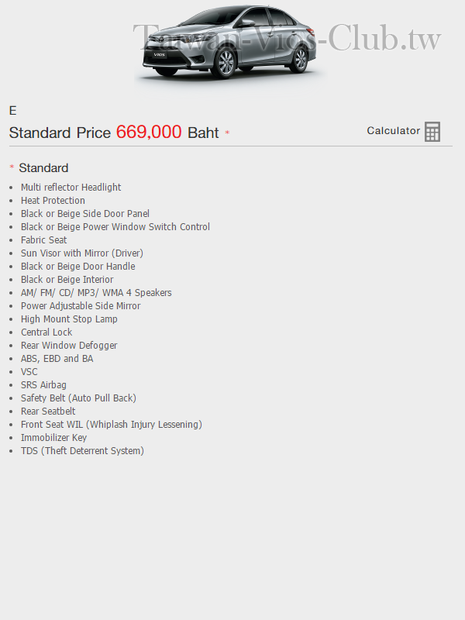
Task: Click AM/ FM/ CD/ MP3/ WMA 4 Speakers
Action: (x=96, y=293)
